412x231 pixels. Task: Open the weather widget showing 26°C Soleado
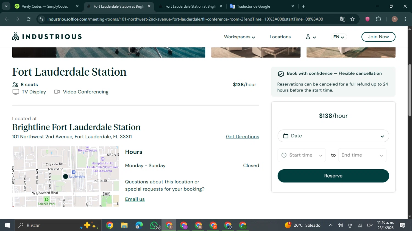coord(302,225)
